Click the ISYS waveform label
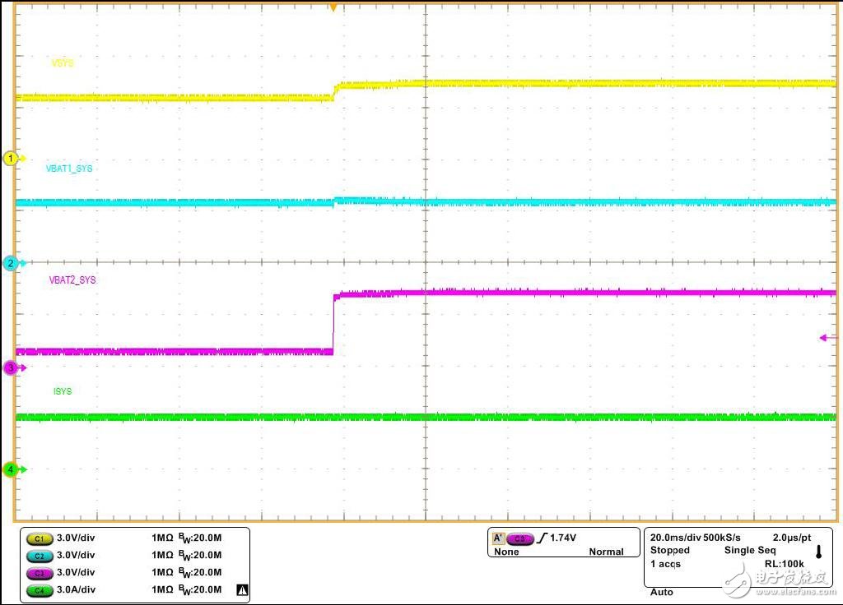This screenshot has width=843, height=605. [x=63, y=391]
